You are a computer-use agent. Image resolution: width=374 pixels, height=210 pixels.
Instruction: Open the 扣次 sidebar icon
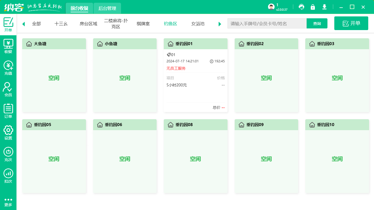coord(8,176)
